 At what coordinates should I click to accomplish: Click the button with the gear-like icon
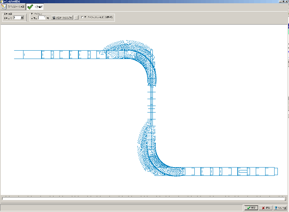click(x=62, y=18)
